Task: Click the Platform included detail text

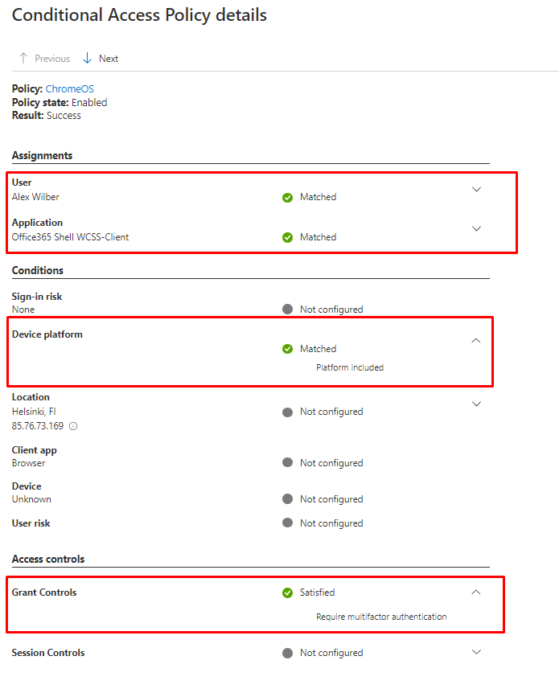Action: pos(350,367)
